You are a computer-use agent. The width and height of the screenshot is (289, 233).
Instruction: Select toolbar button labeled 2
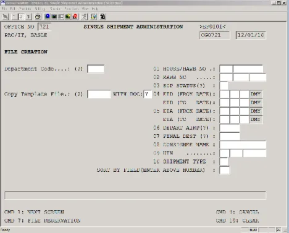tap(21, 17)
